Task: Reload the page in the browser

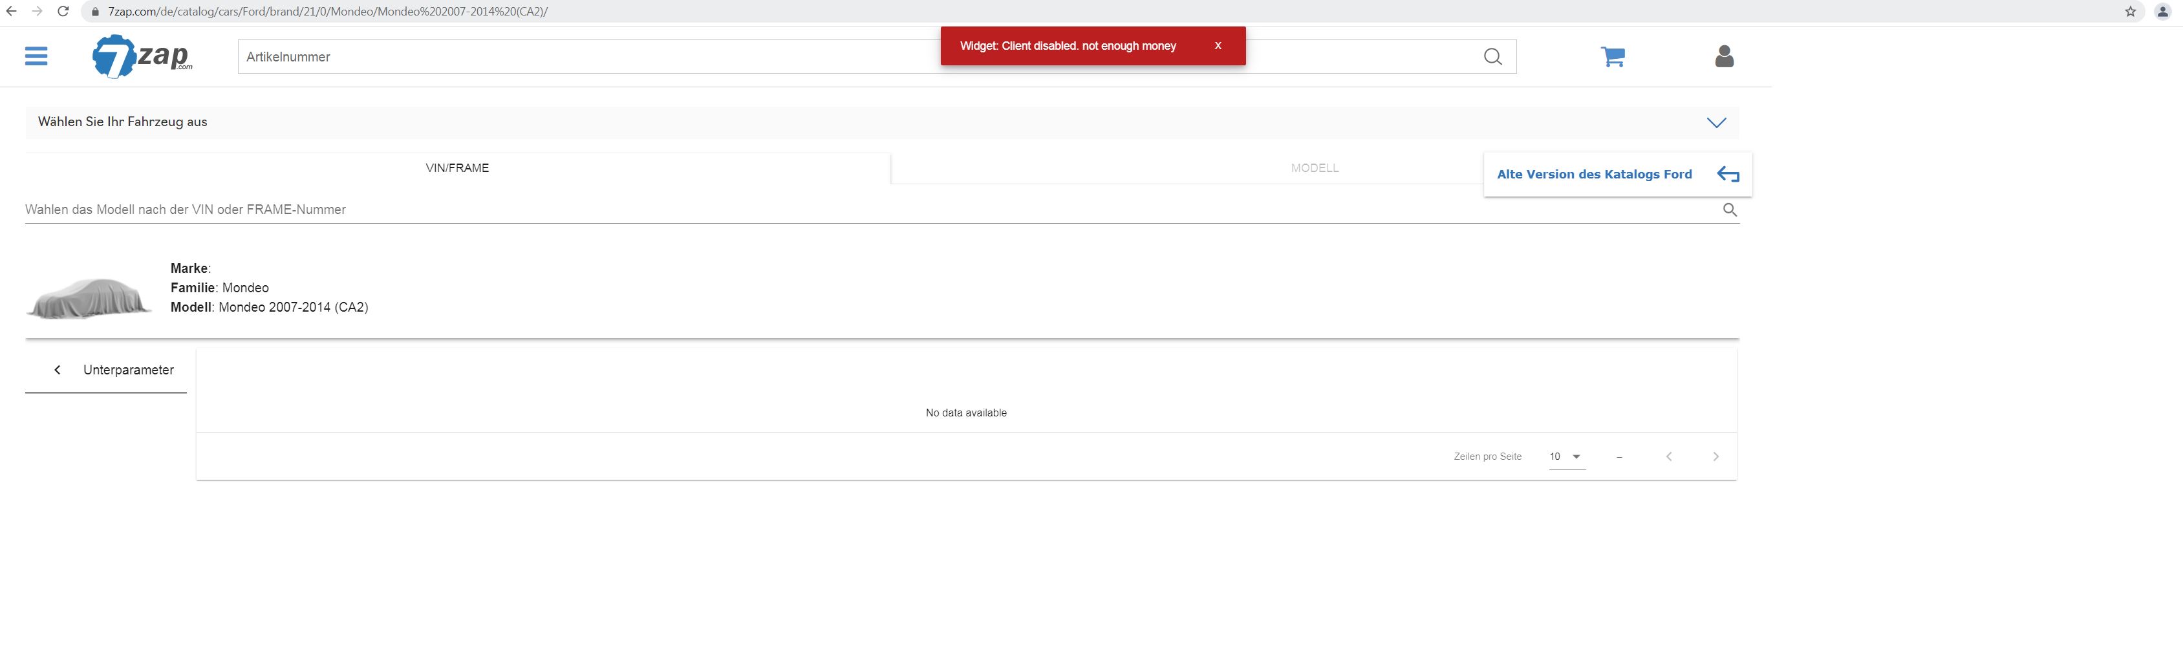Action: click(x=63, y=12)
